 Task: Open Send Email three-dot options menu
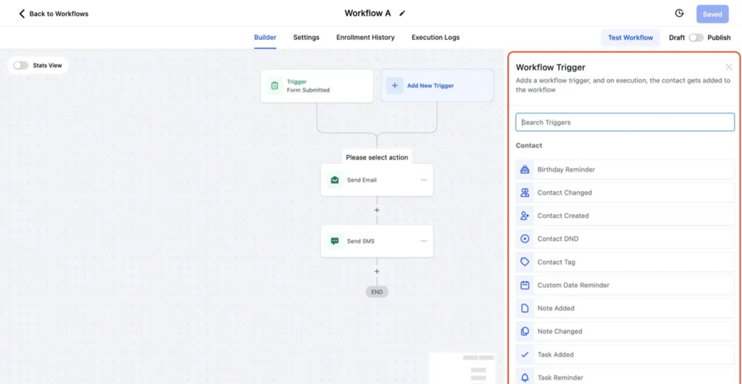click(x=423, y=180)
